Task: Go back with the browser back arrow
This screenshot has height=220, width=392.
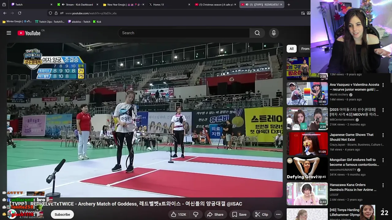Action: coord(5,13)
